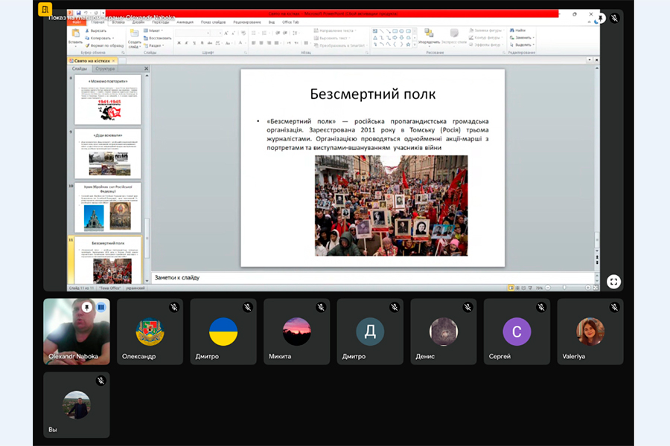Viewport: 670px width, 446px height.
Task: Click muted microphone icon on Сергей's tile
Action: point(541,306)
